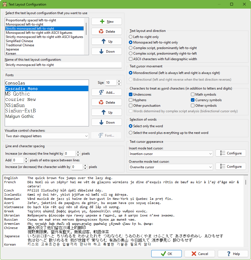Viewport: 251px width, 260px height.
Task: Increase the font Size with the up arrow
Action: coord(119,81)
